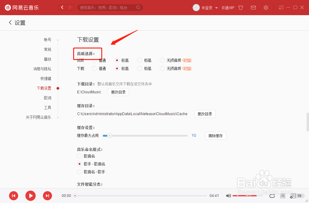Click the 文件智能分类 heading
This screenshot has width=309, height=203.
click(x=90, y=184)
